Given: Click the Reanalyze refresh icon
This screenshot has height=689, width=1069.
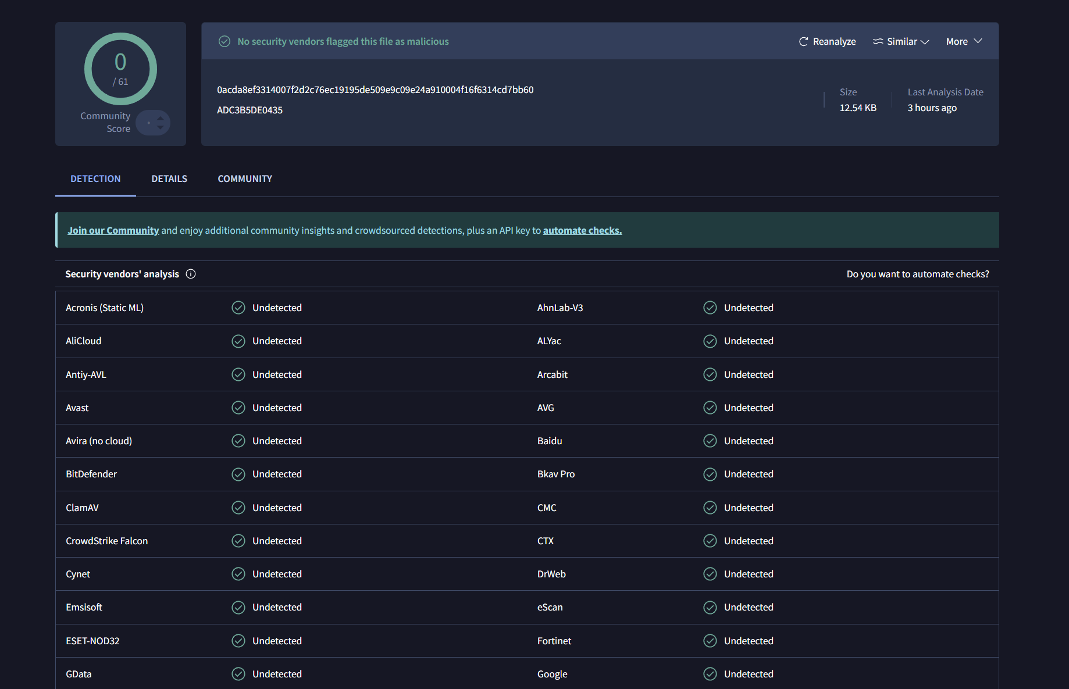Looking at the screenshot, I should [803, 41].
